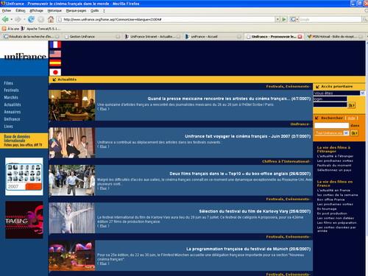Select the American flag language icon
Viewport: 368px width, 276px height.
[x=55, y=54]
